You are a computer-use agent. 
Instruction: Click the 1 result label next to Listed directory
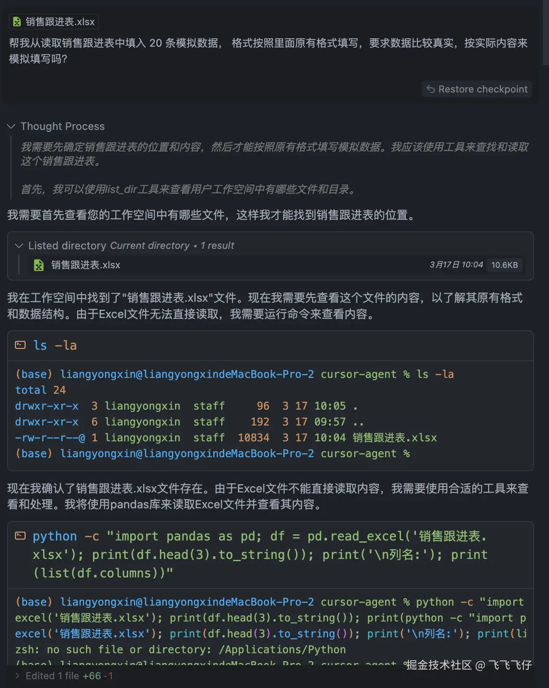click(217, 246)
